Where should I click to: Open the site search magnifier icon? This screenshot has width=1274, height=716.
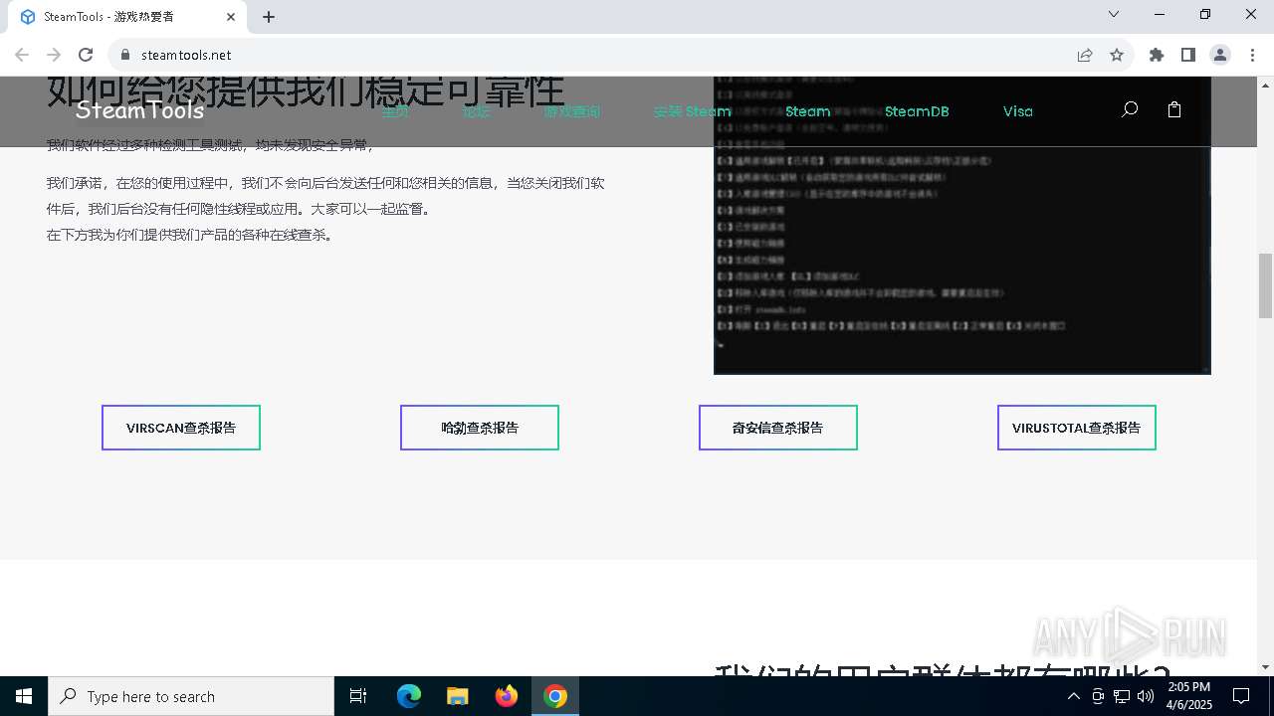(1129, 109)
